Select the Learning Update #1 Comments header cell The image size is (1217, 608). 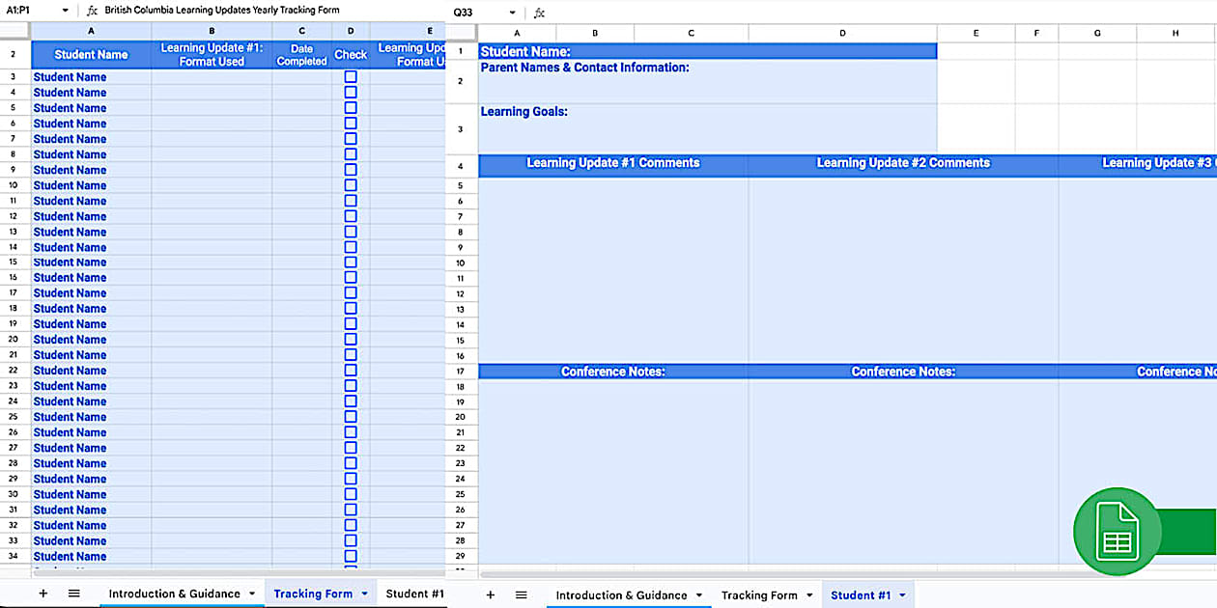coord(612,162)
